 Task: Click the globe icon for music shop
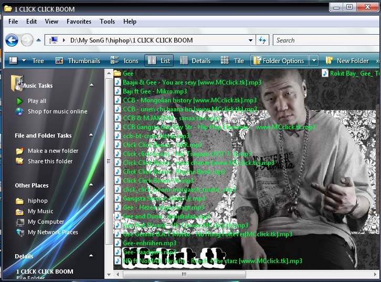pyautogui.click(x=19, y=111)
